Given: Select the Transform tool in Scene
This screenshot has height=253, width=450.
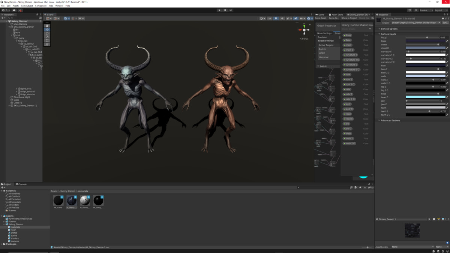Looking at the screenshot, I should click(47, 44).
